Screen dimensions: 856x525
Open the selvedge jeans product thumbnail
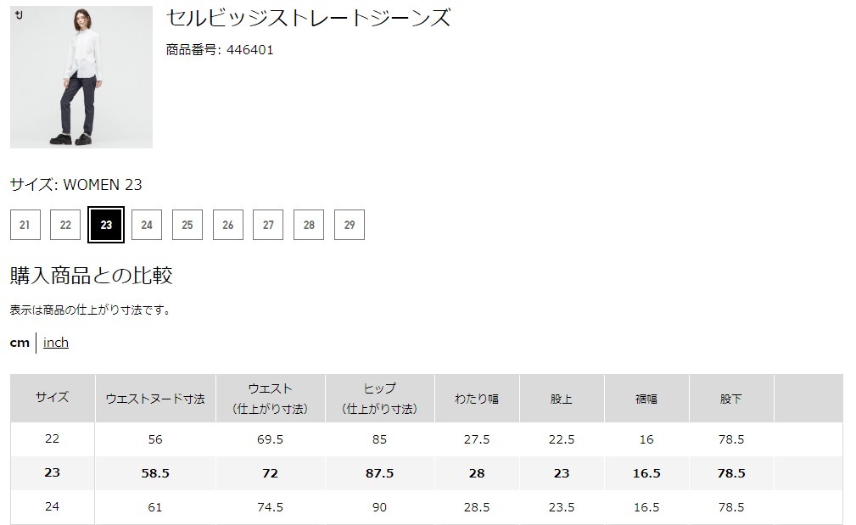pos(81,78)
